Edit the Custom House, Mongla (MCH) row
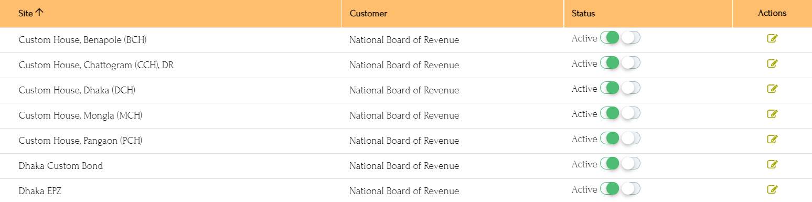This screenshot has width=812, height=202. 772,114
